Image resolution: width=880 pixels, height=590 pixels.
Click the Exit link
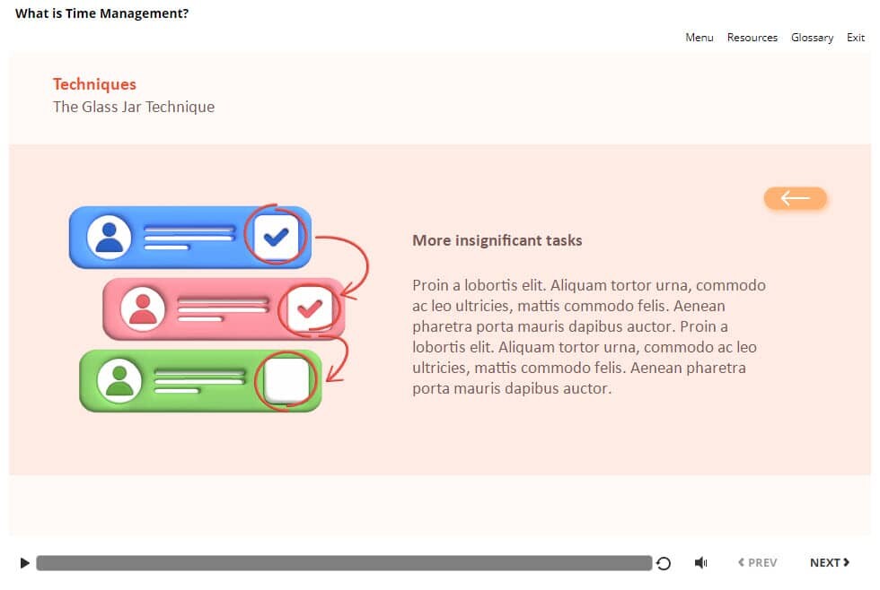pos(856,38)
